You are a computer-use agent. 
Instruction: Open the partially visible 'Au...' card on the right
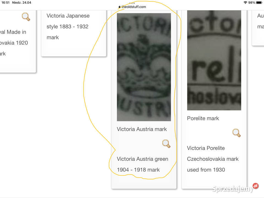[x=260, y=21]
